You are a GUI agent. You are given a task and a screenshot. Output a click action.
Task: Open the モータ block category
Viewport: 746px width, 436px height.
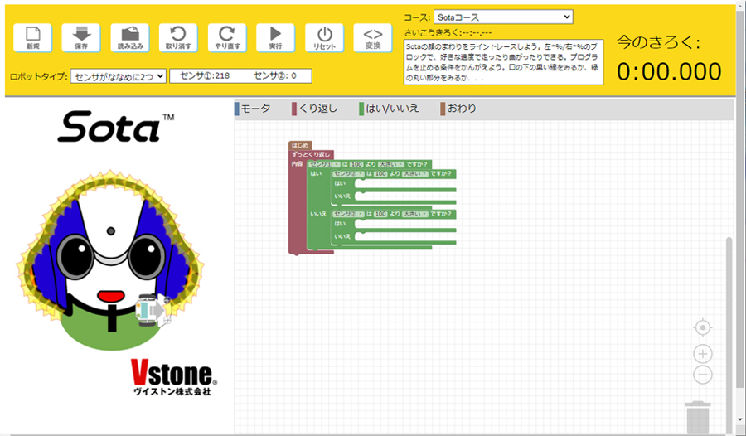(253, 109)
